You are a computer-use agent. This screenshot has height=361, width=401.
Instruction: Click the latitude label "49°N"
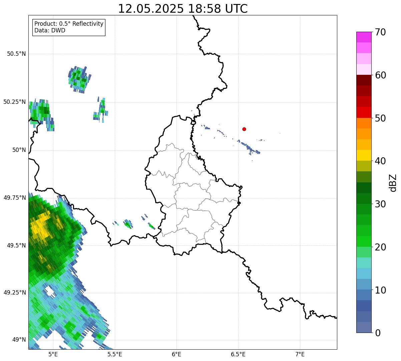pos(19,340)
